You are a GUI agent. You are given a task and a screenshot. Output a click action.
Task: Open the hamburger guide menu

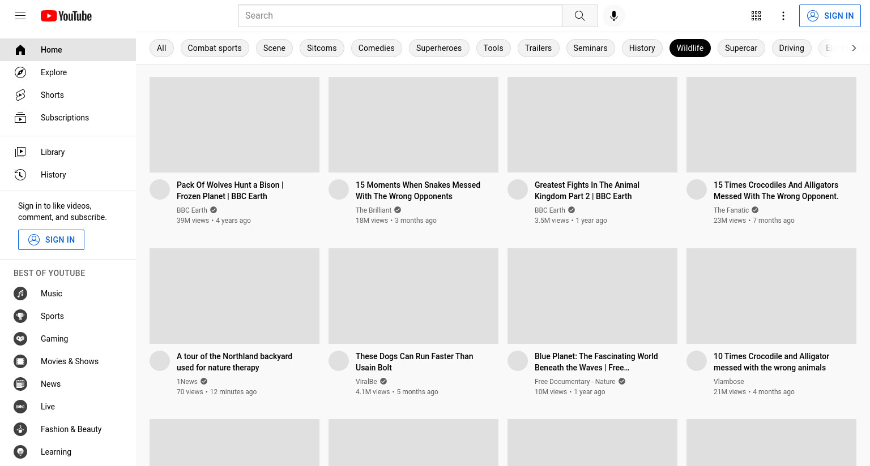[20, 16]
